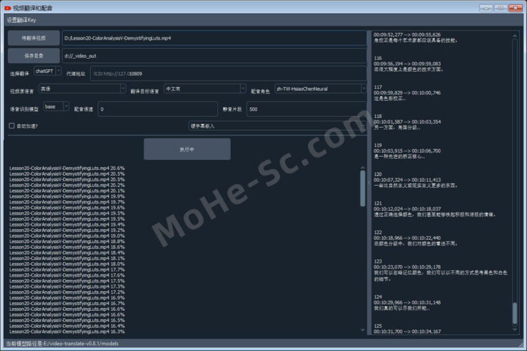
Task: Click the 保存目录 button
Action: pyautogui.click(x=34, y=56)
